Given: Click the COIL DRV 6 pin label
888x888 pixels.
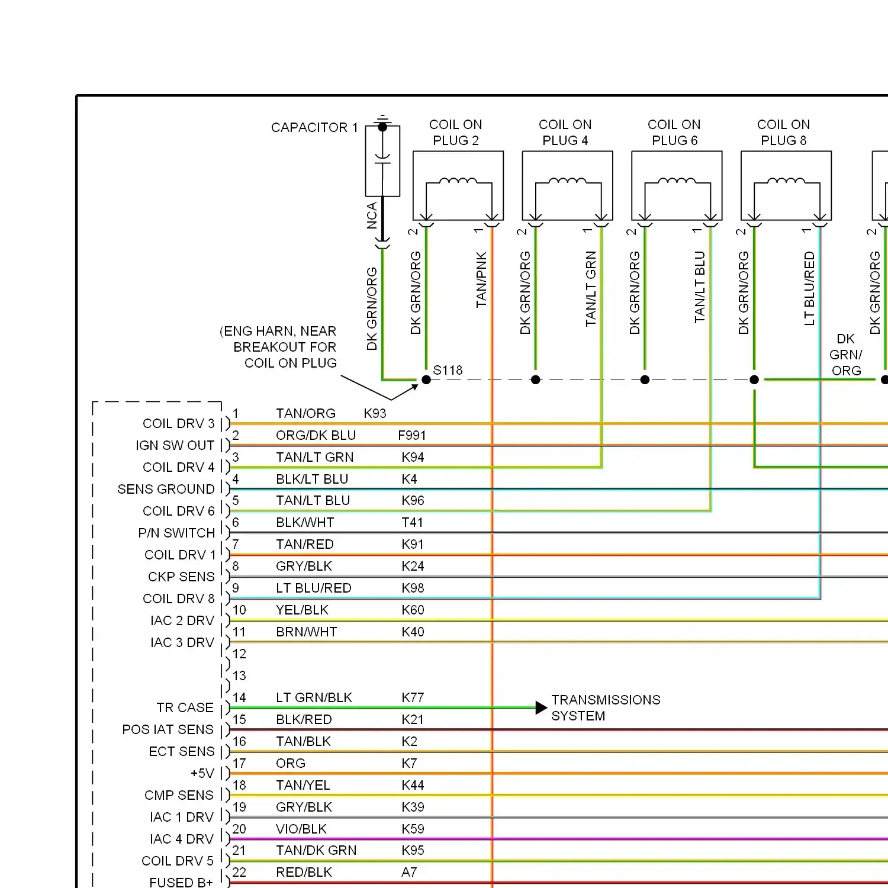Looking at the screenshot, I should pos(179,511).
